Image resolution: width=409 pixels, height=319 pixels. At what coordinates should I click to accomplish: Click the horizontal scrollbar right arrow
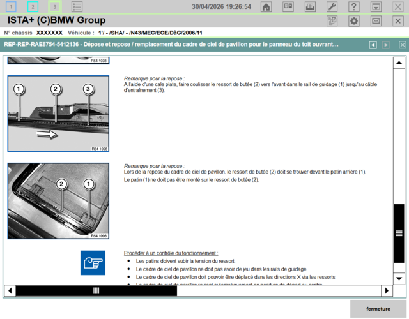click(x=387, y=290)
